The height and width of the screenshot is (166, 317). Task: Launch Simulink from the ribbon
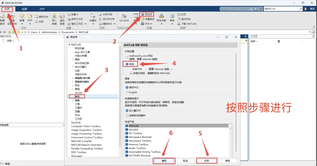pos(124,18)
